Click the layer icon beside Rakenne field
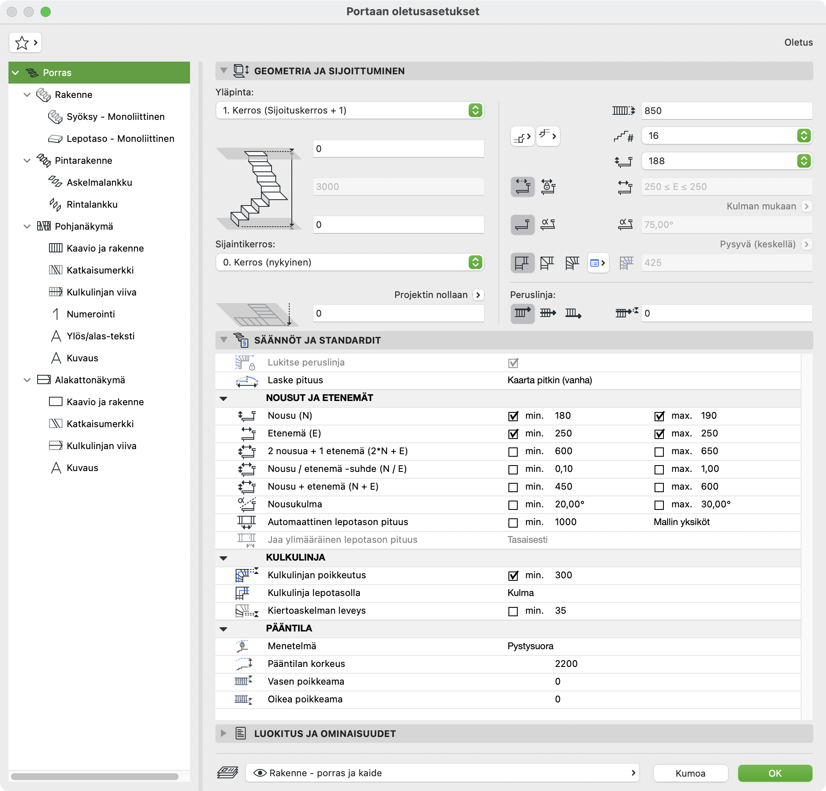Viewport: 826px width, 791px height. pyautogui.click(x=228, y=773)
